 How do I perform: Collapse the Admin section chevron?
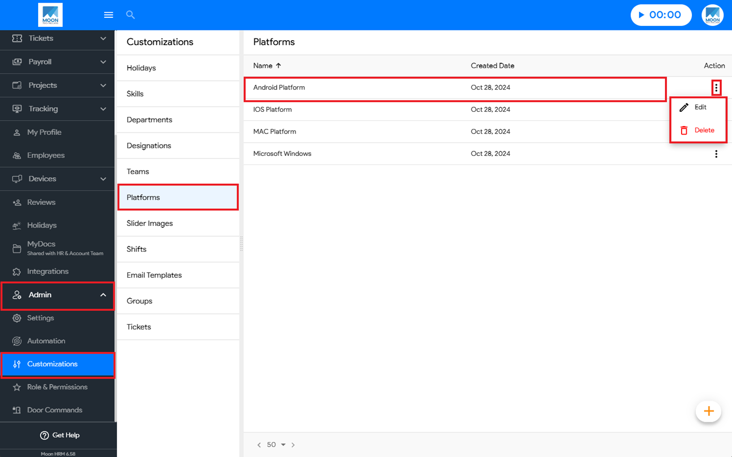103,295
